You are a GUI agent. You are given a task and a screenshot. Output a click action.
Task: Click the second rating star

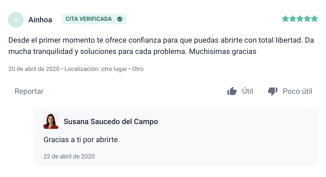(293, 19)
